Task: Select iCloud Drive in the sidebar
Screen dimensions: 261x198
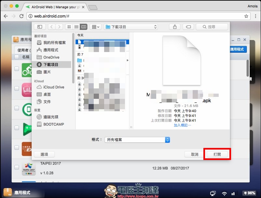Action: click(x=52, y=87)
